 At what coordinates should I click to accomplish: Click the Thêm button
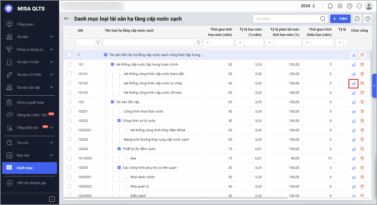(x=340, y=19)
